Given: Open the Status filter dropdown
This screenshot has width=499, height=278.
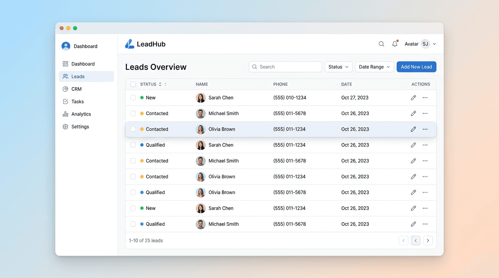Looking at the screenshot, I should click(x=338, y=67).
